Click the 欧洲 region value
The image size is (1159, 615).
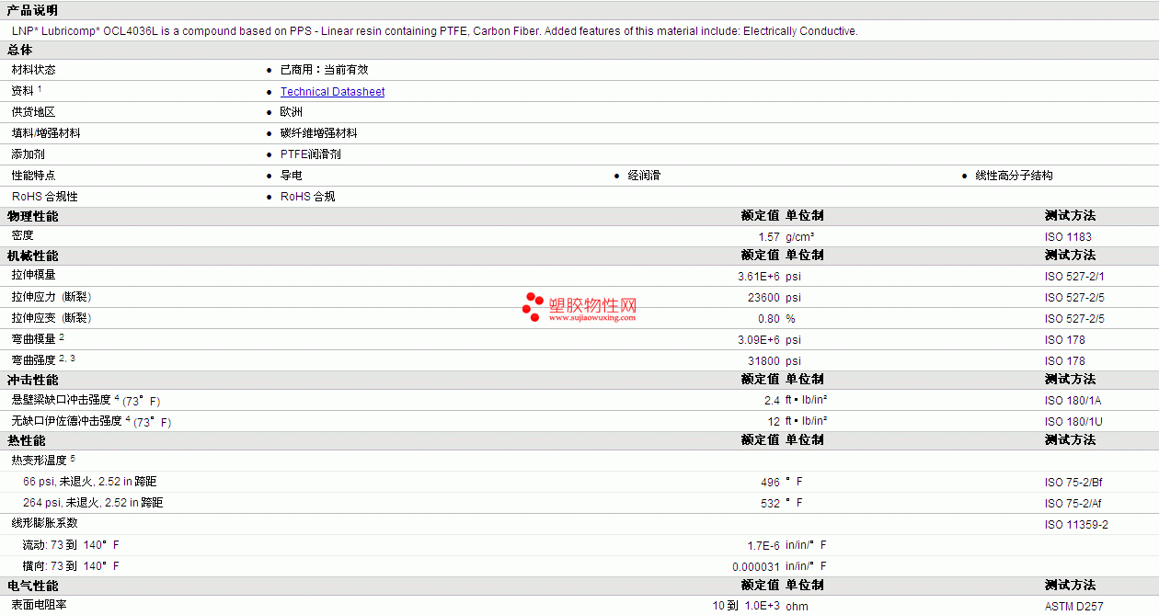coord(292,112)
